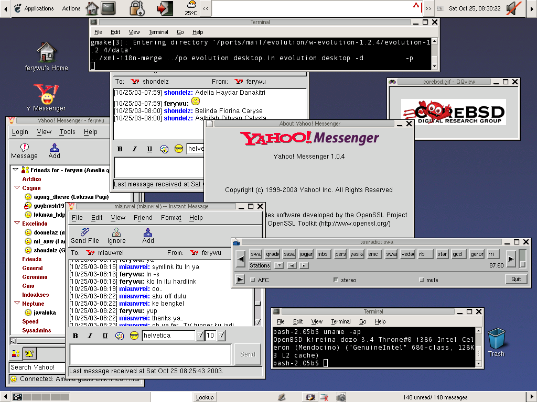This screenshot has height=402, width=537.
Task: Toggle italic in shondelz chat window
Action: [x=135, y=149]
